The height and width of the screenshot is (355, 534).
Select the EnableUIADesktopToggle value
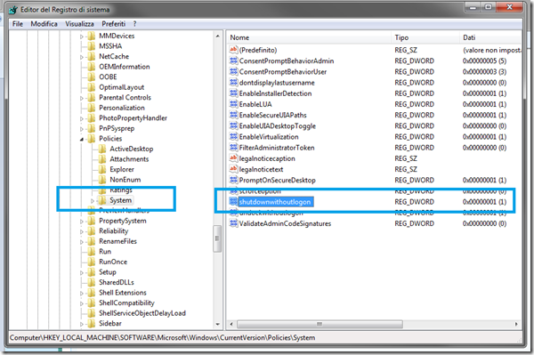point(277,126)
